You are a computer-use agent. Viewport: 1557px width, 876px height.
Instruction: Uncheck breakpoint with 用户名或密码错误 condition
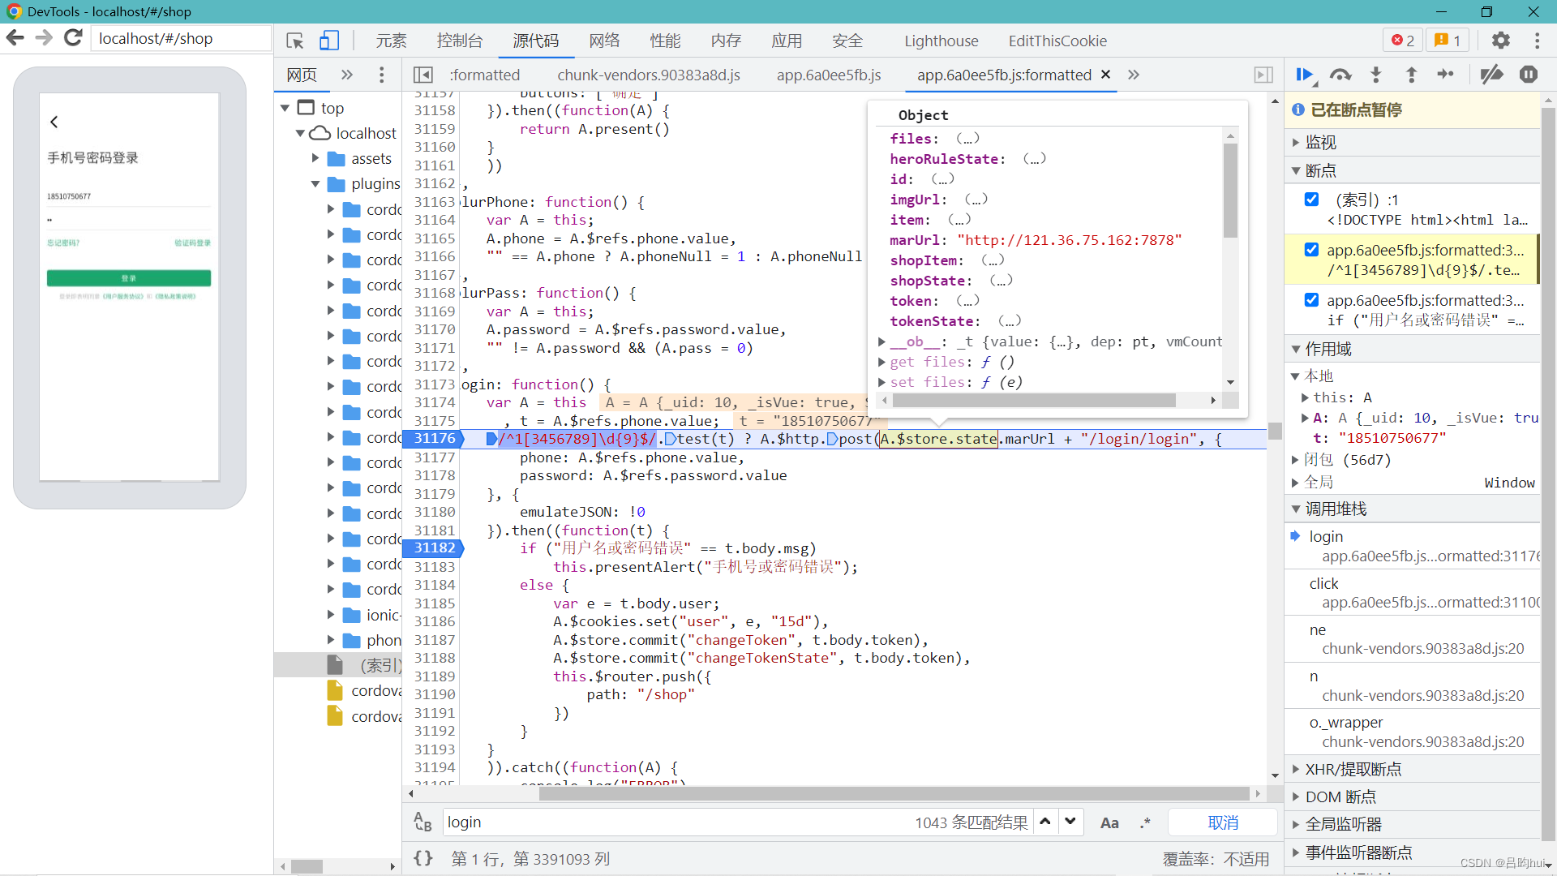tap(1311, 300)
